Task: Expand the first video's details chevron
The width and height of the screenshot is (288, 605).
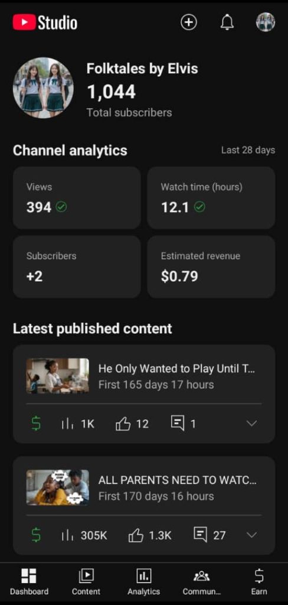Action: [x=251, y=424]
